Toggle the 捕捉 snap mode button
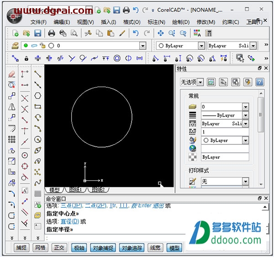This screenshot has width=274, height=257. 21,248
